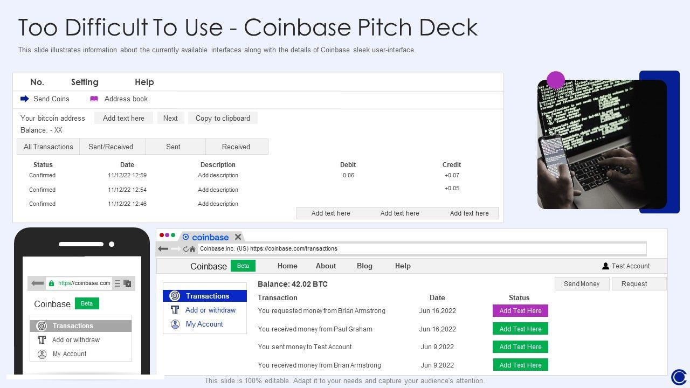Click the Add or withdraw icon in the desktop sidebar

point(175,310)
